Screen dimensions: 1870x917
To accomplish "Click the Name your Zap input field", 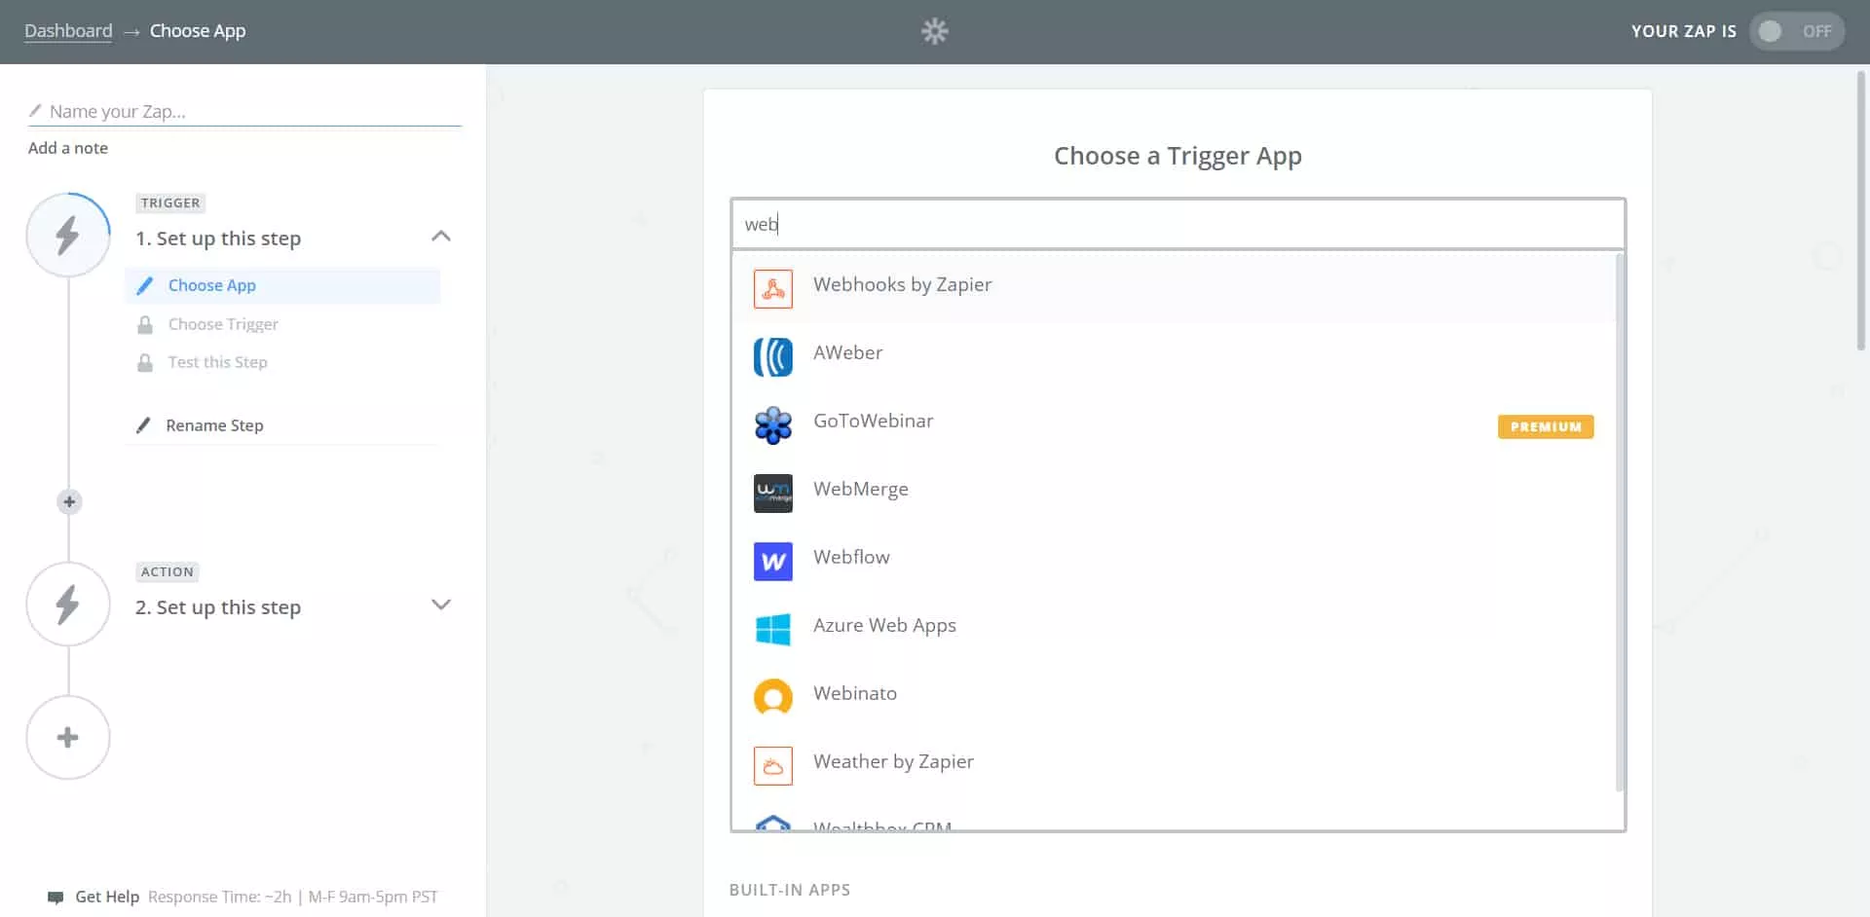I will click(x=244, y=111).
